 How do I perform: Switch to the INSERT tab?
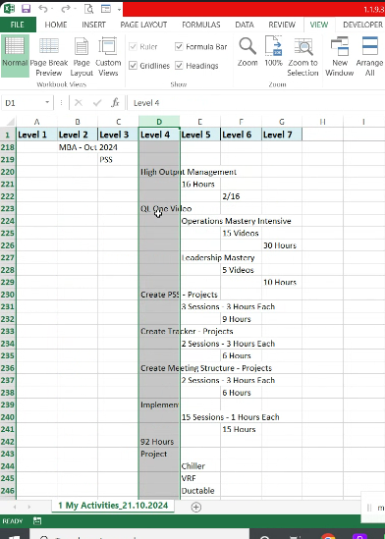click(93, 25)
